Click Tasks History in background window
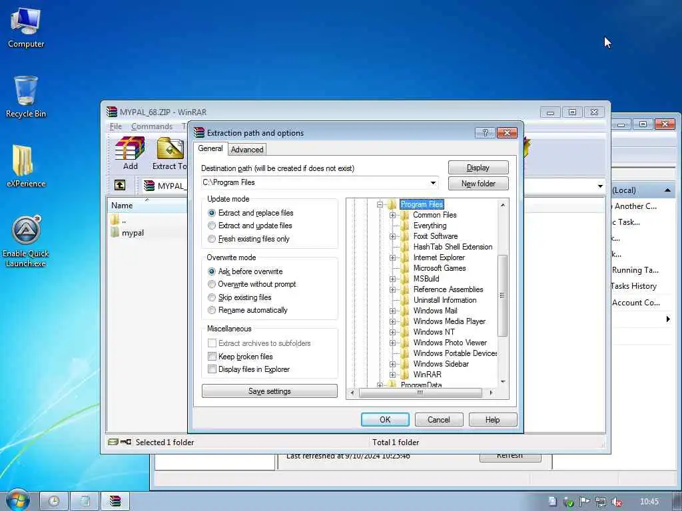Screen dimensions: 682x511 pyautogui.click(x=633, y=286)
